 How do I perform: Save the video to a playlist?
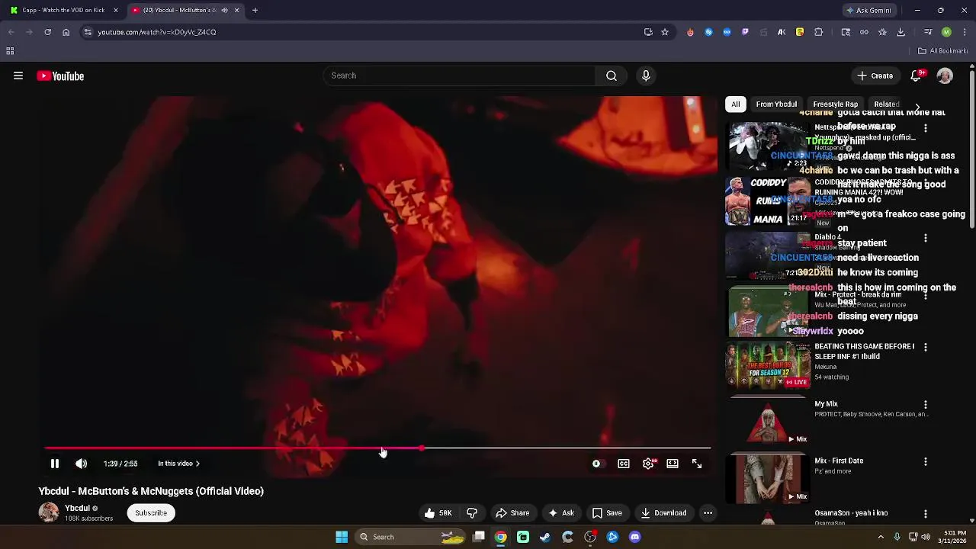coord(607,513)
